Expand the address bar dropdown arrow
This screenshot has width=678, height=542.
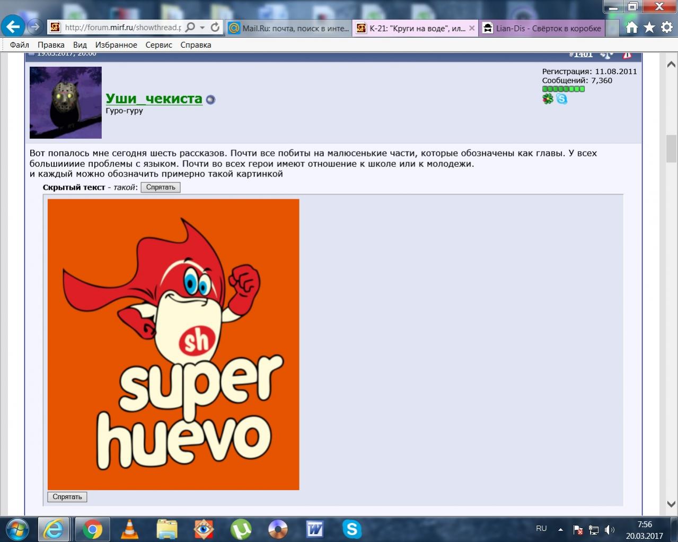(202, 28)
